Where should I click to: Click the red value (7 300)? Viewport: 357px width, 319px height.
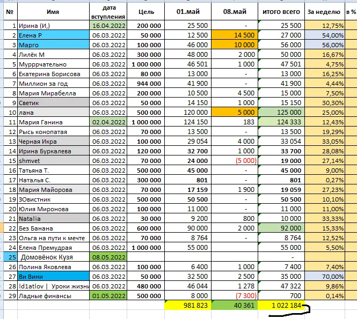(x=235, y=296)
